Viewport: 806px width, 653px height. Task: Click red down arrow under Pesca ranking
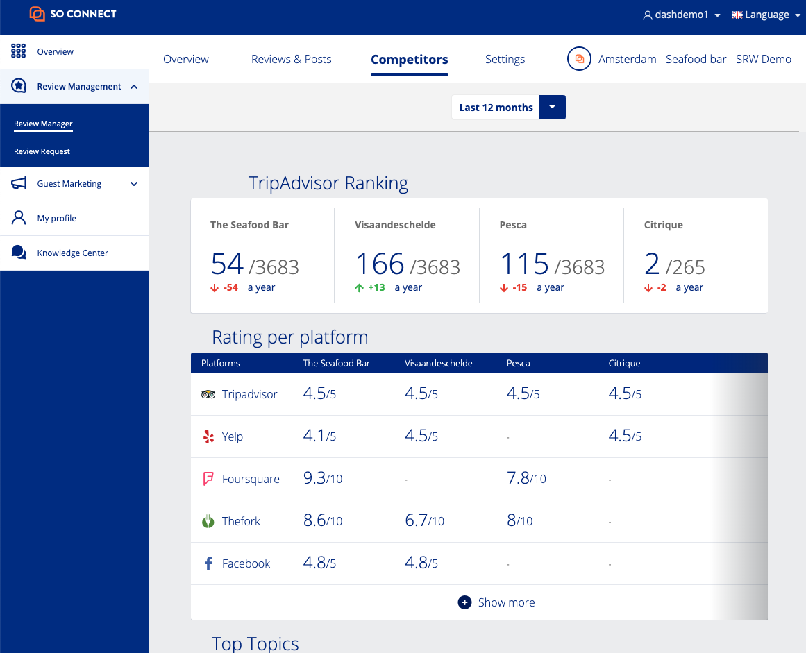click(504, 288)
